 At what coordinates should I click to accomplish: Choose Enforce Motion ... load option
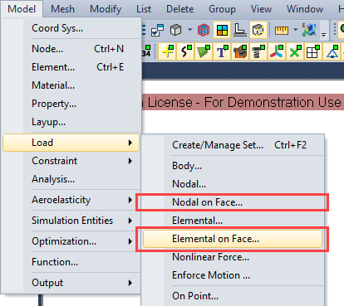coord(233,275)
